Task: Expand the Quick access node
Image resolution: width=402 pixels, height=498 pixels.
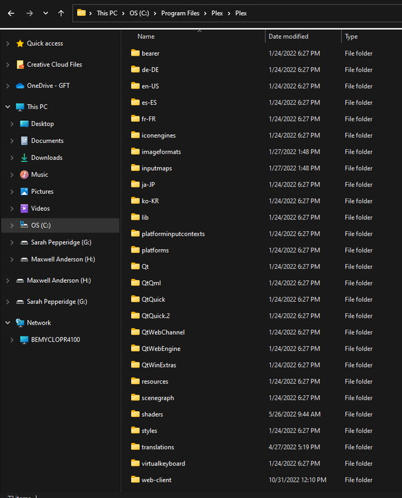Action: coord(8,44)
